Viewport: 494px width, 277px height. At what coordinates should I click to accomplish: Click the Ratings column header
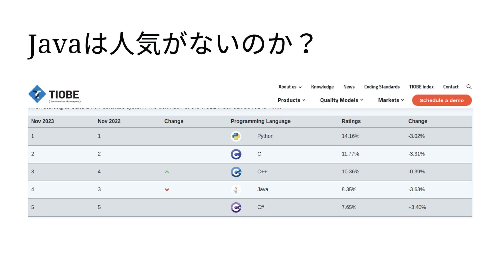[x=351, y=121]
